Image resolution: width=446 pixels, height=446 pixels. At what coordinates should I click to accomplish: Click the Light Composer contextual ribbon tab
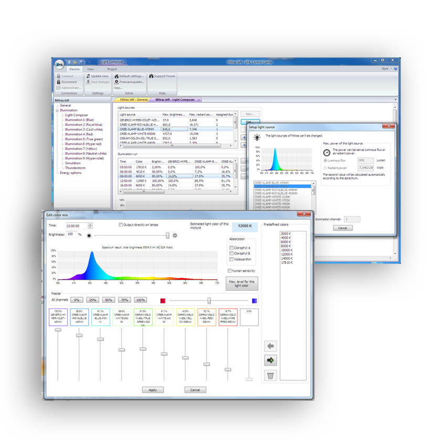(112, 62)
